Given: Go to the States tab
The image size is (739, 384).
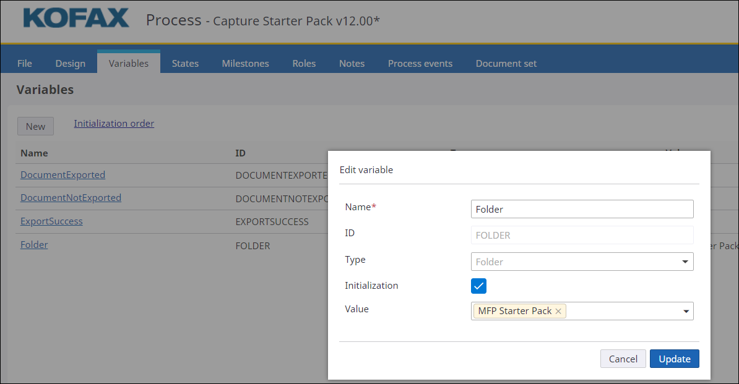Looking at the screenshot, I should tap(185, 63).
